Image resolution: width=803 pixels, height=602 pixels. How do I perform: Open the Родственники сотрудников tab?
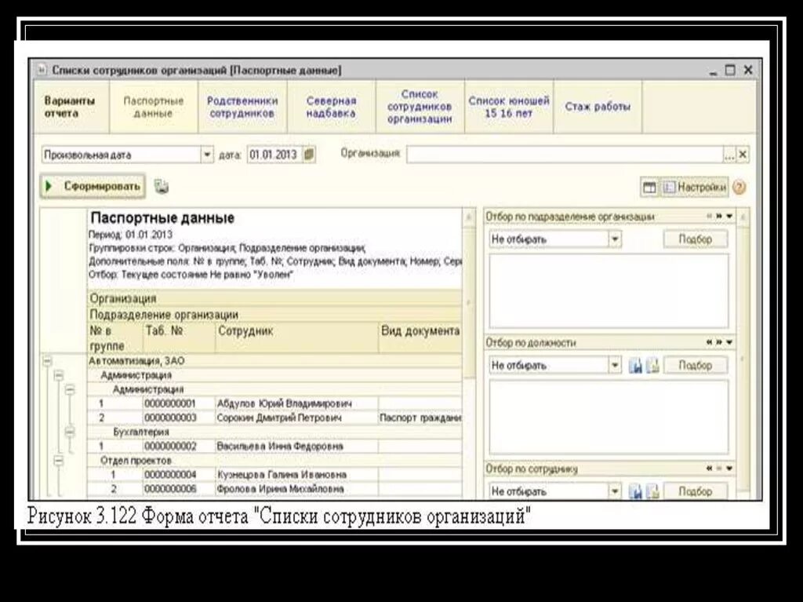pos(242,108)
